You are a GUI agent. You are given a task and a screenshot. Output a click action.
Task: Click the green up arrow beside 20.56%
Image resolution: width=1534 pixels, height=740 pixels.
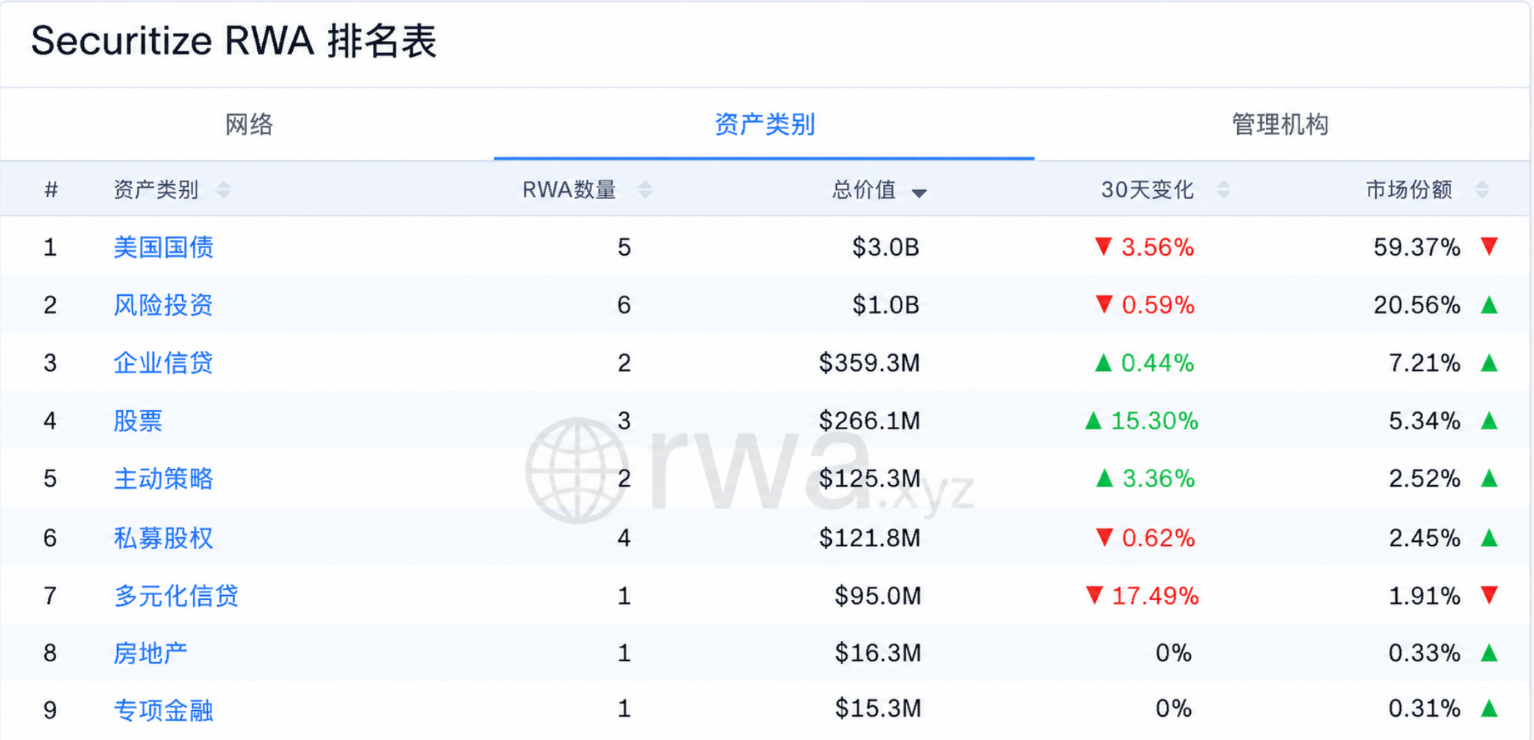pos(1490,304)
